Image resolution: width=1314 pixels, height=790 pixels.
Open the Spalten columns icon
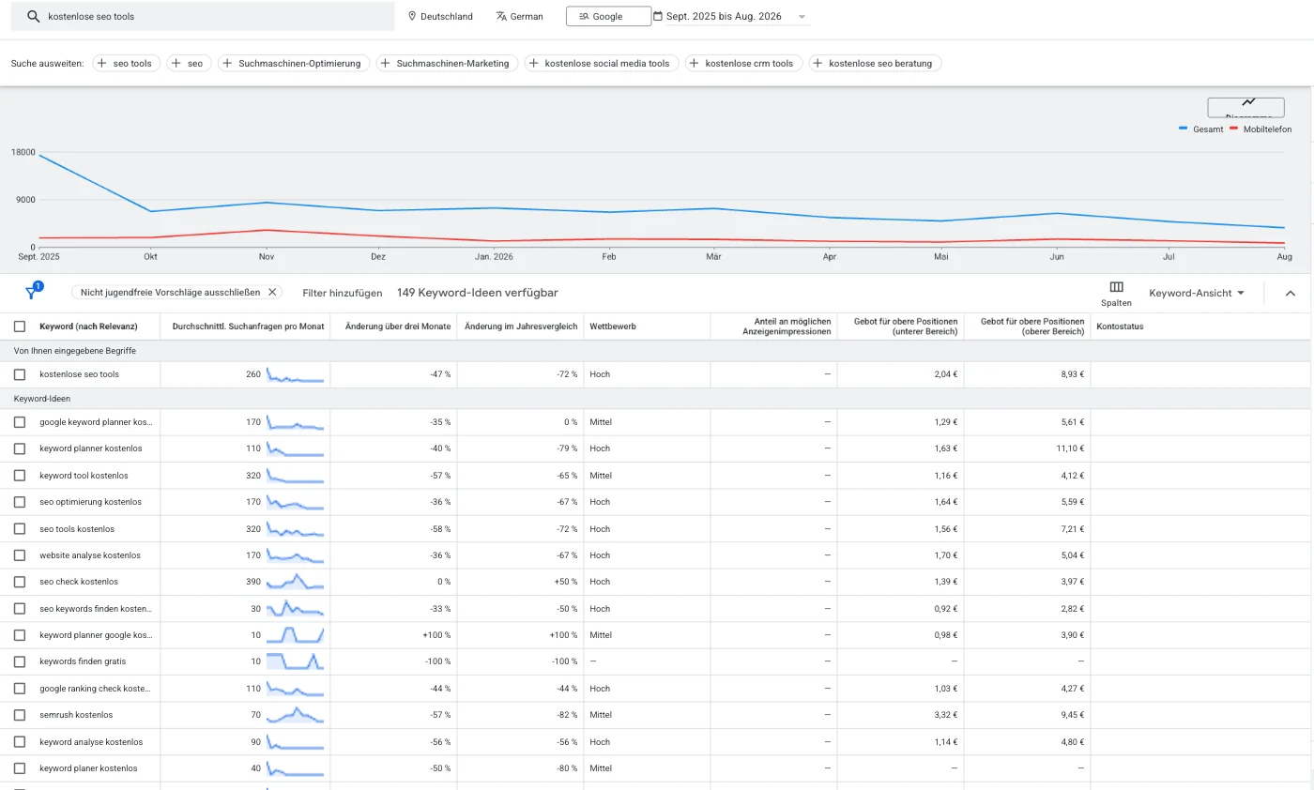pyautogui.click(x=1116, y=287)
